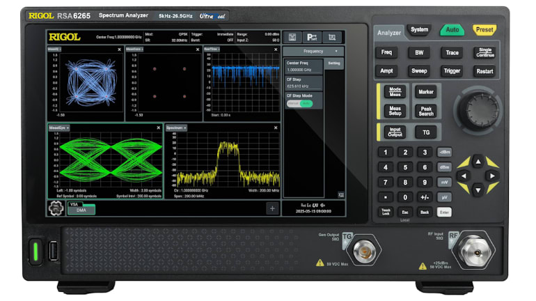The image size is (536, 301).
Task: Tap the Restart key
Action: tap(484, 71)
